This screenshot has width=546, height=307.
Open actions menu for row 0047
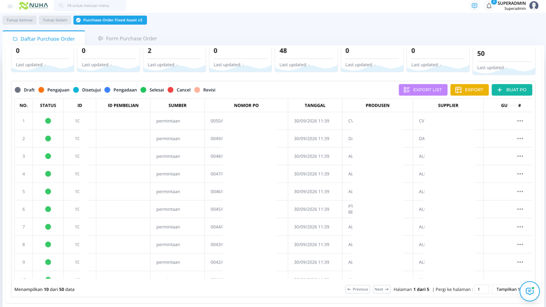pos(520,174)
